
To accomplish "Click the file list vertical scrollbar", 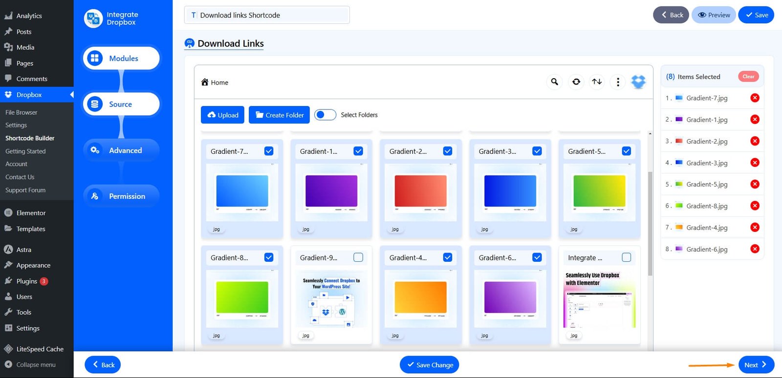I will click(x=650, y=224).
